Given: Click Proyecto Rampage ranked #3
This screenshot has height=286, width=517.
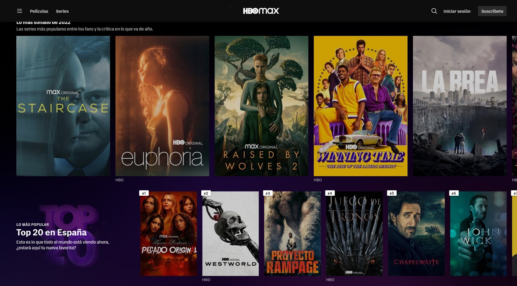Looking at the screenshot, I should (292, 233).
